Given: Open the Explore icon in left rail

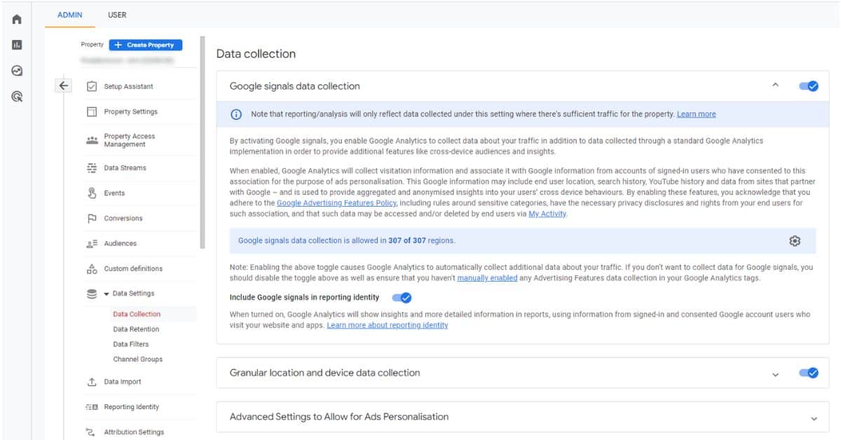Looking at the screenshot, I should click(16, 71).
